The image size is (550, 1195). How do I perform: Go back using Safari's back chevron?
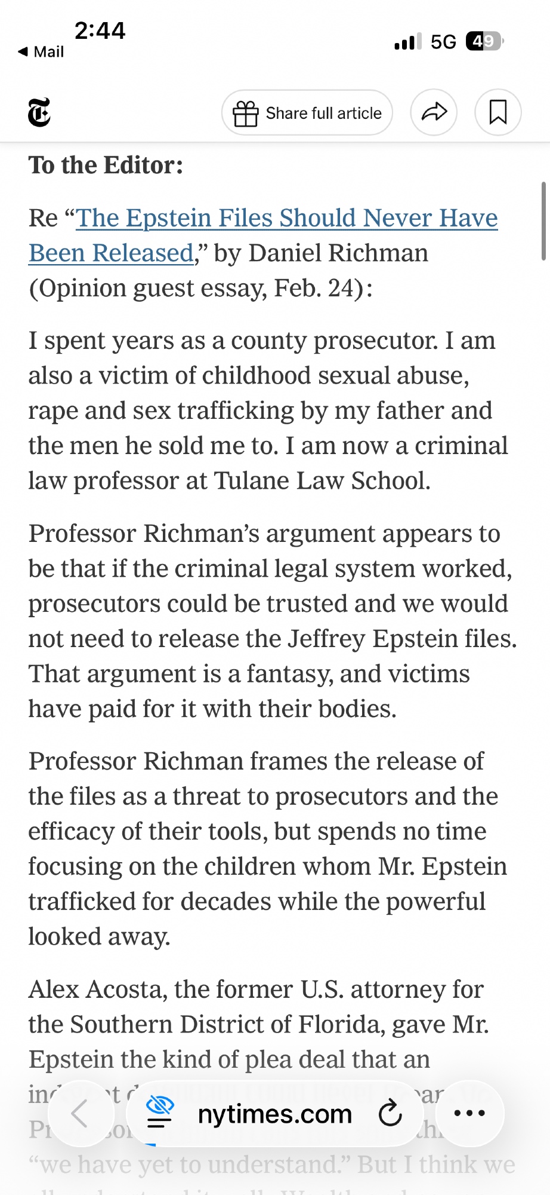point(80,1114)
